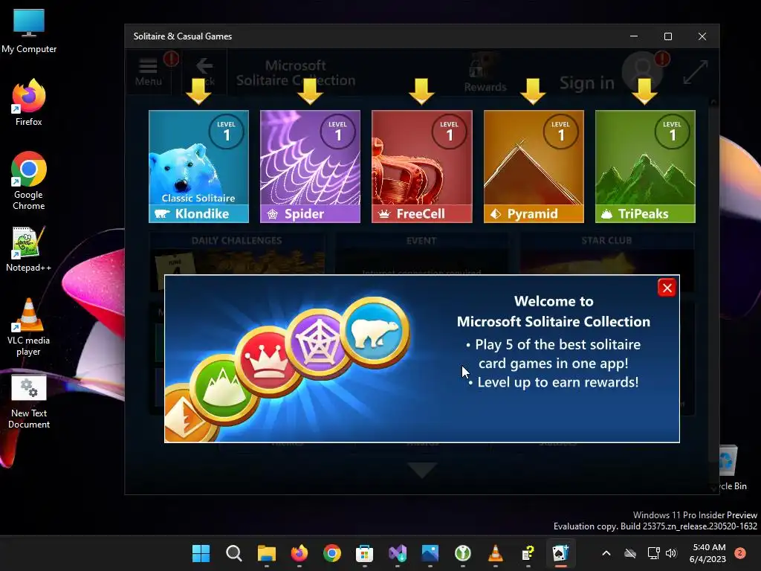Image resolution: width=761 pixels, height=571 pixels.
Task: Start the Pyramid game tile
Action: click(x=534, y=167)
